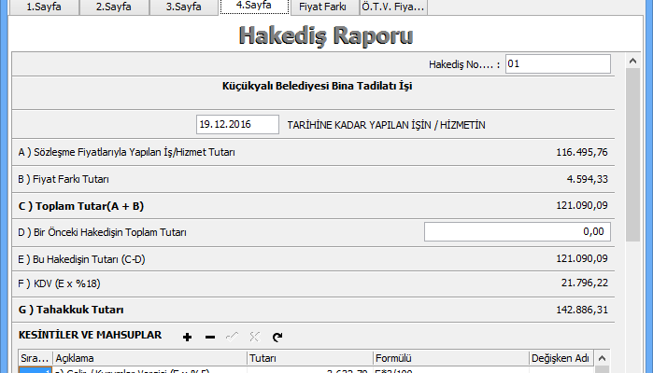Refresh the Kesintiler ve Mahsuplar list
Screen dimensions: 653x373
(277, 336)
